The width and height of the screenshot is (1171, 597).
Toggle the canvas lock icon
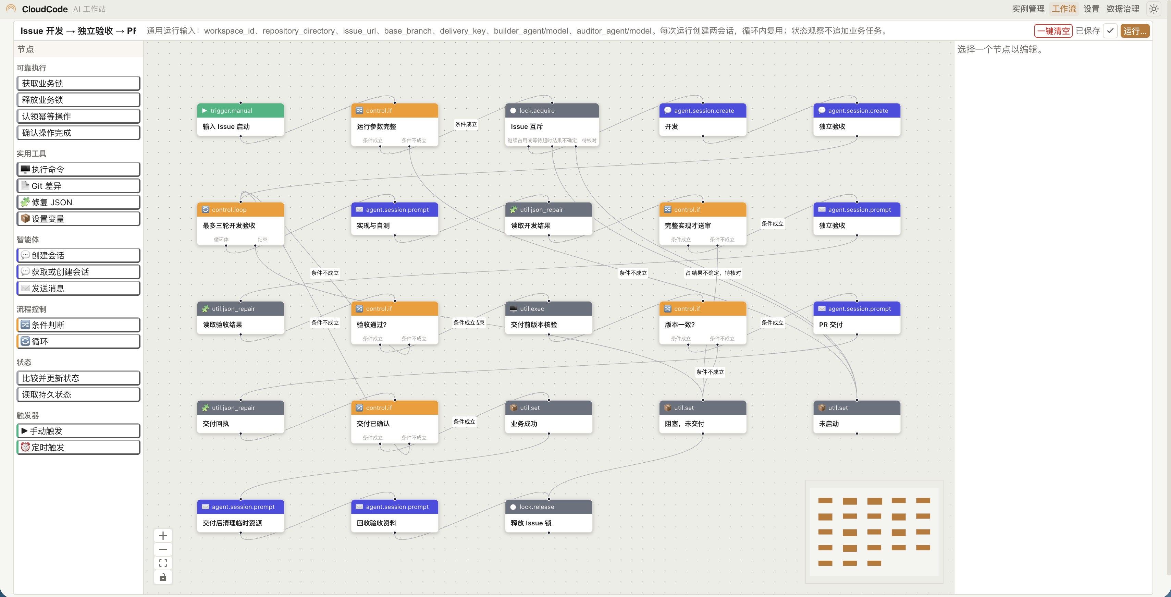tap(163, 577)
